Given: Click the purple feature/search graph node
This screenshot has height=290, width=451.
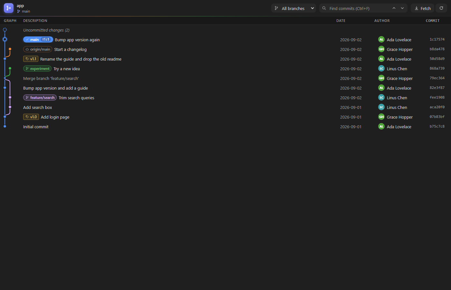Looking at the screenshot, I should [x=10, y=97].
